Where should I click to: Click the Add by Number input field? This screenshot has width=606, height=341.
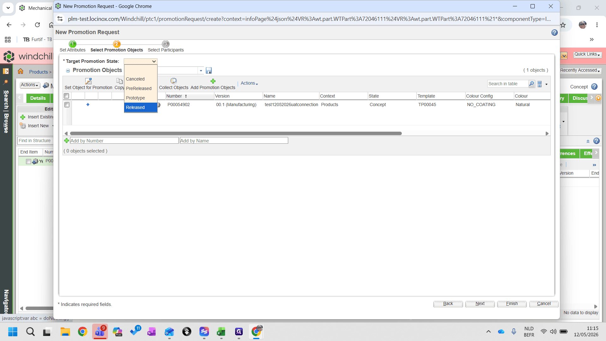(124, 141)
